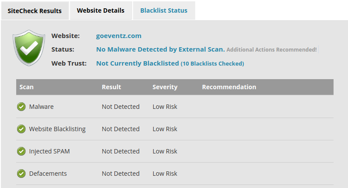Click the Malware row green check icon

coord(21,107)
